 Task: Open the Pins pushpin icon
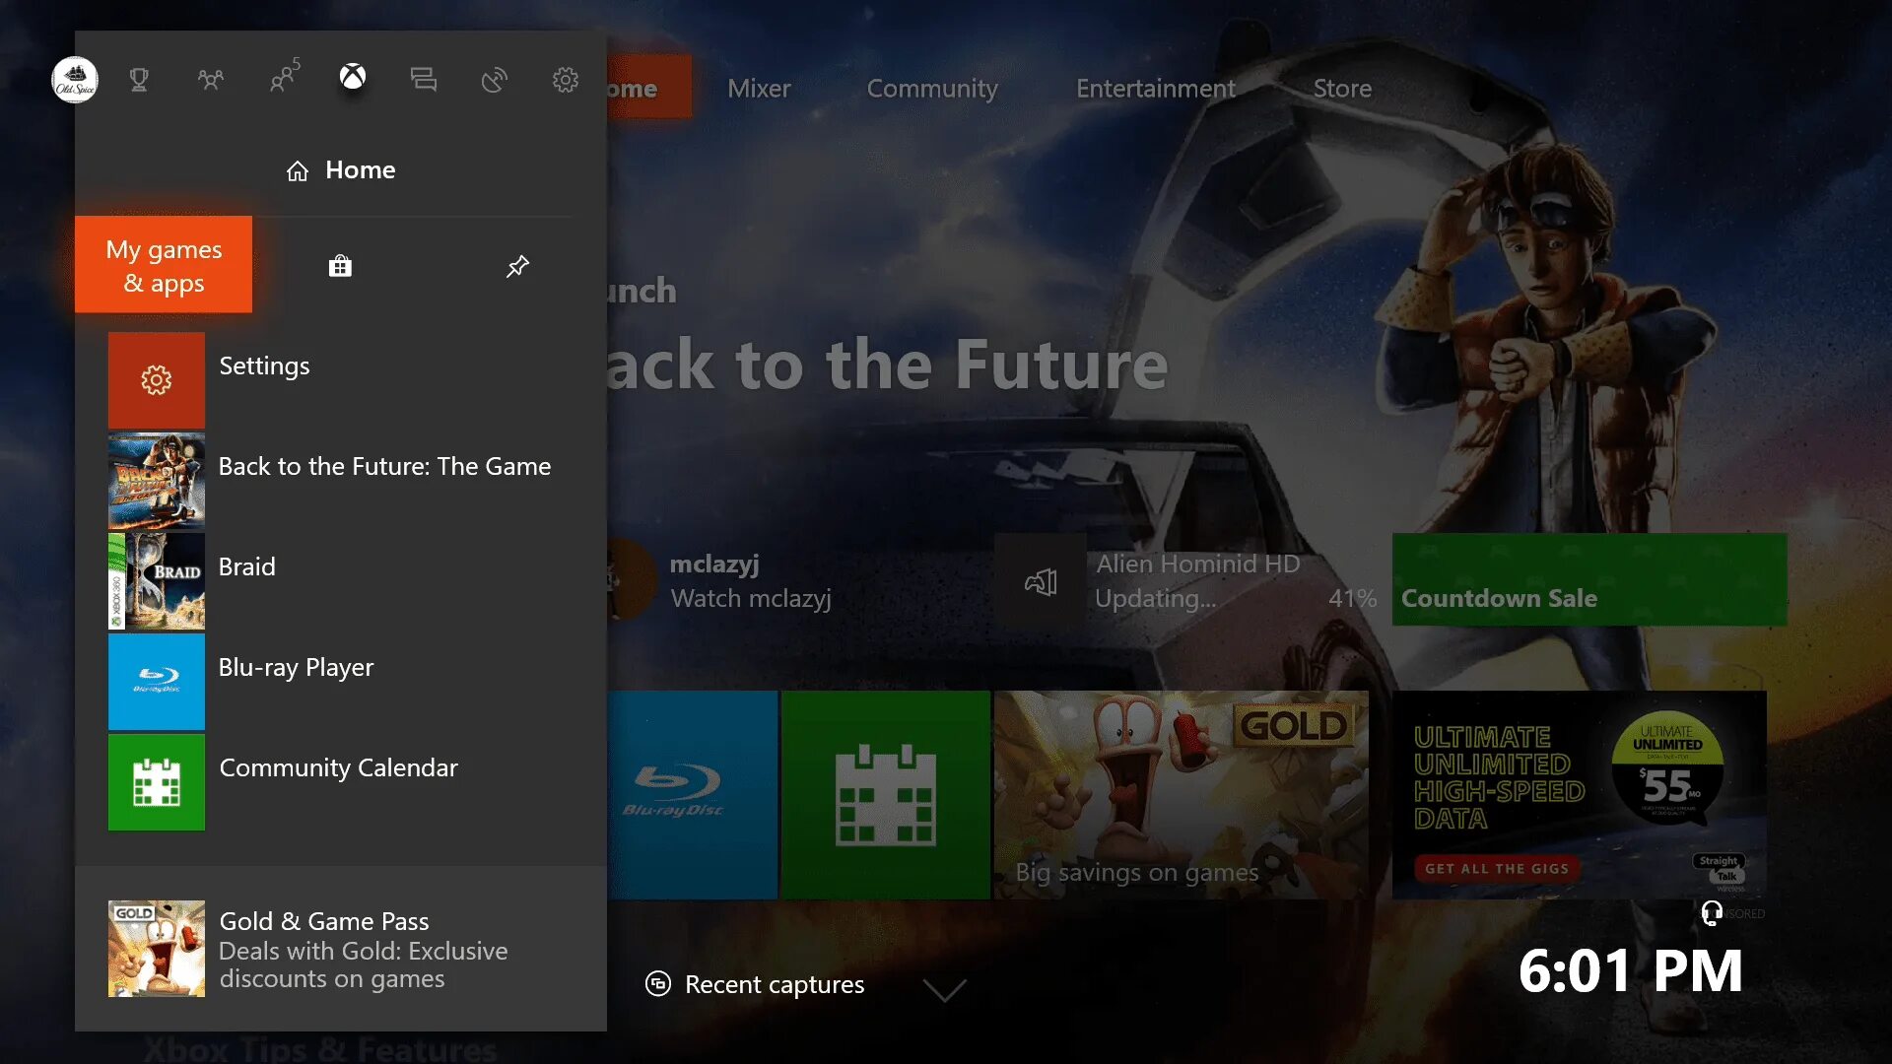click(x=517, y=266)
